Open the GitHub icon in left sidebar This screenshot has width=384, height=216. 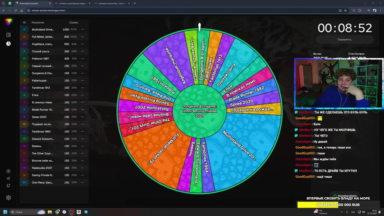[8, 186]
